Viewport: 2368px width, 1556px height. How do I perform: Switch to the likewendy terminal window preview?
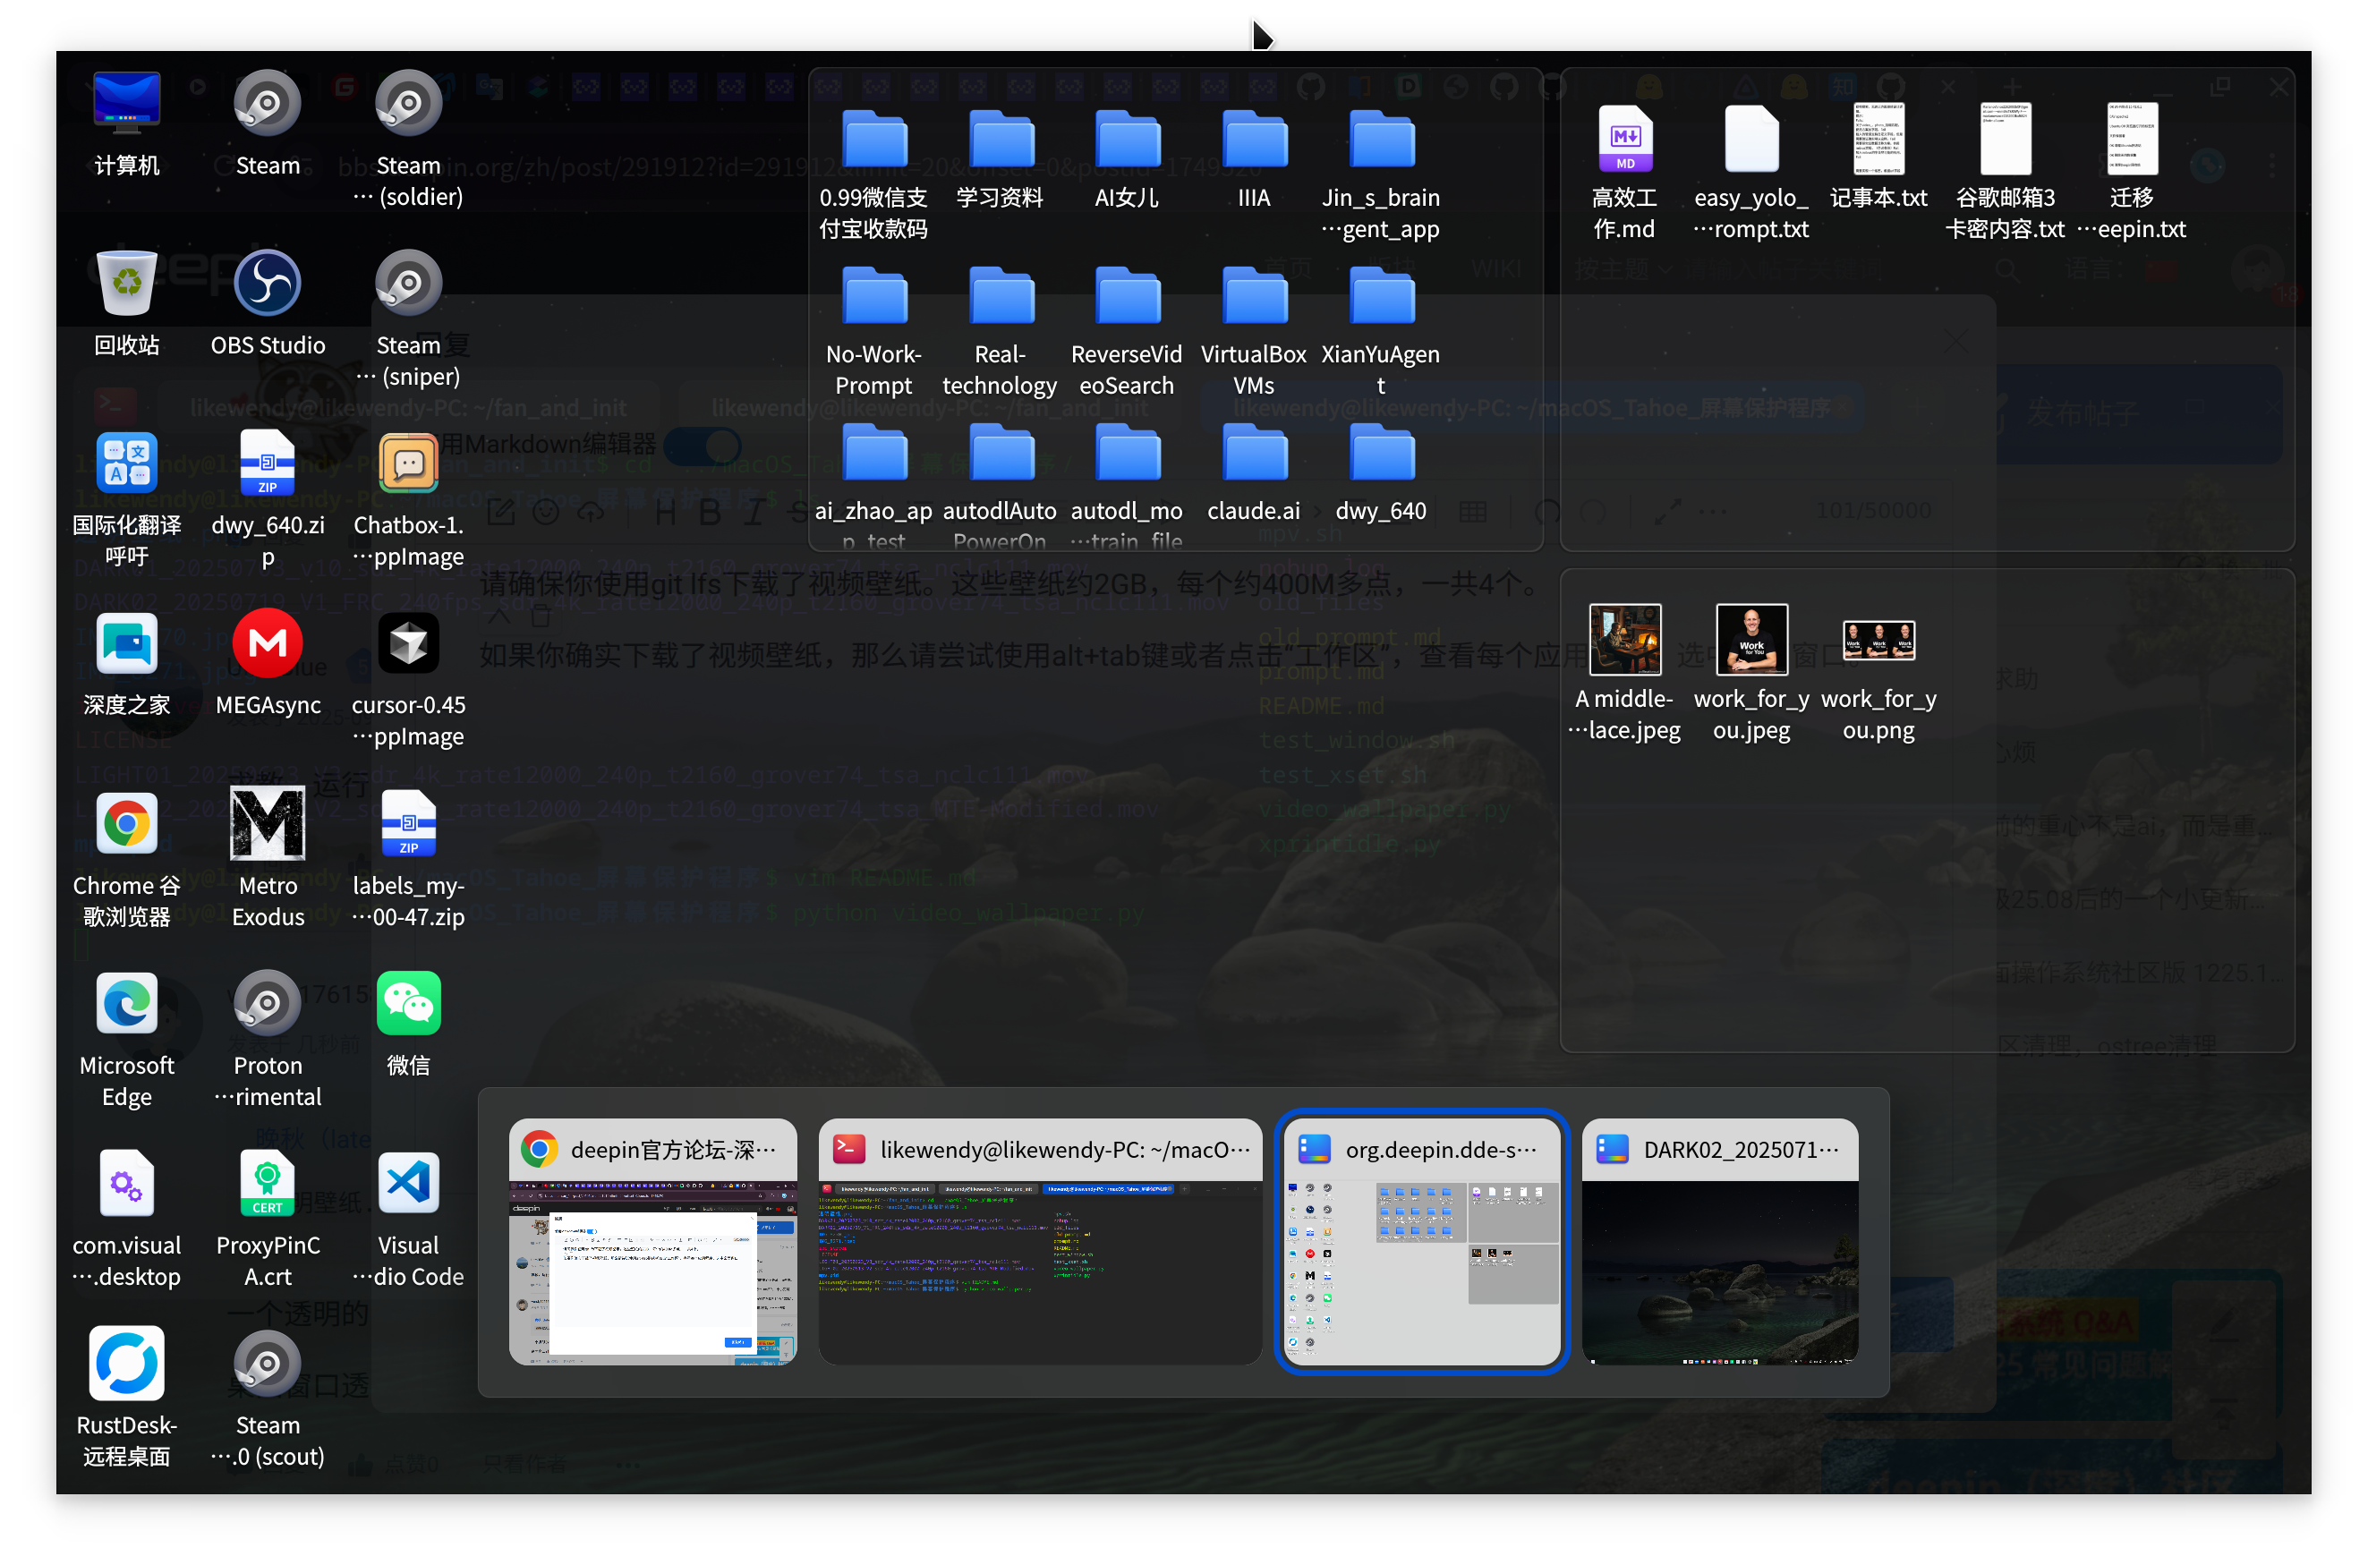[1040, 1242]
